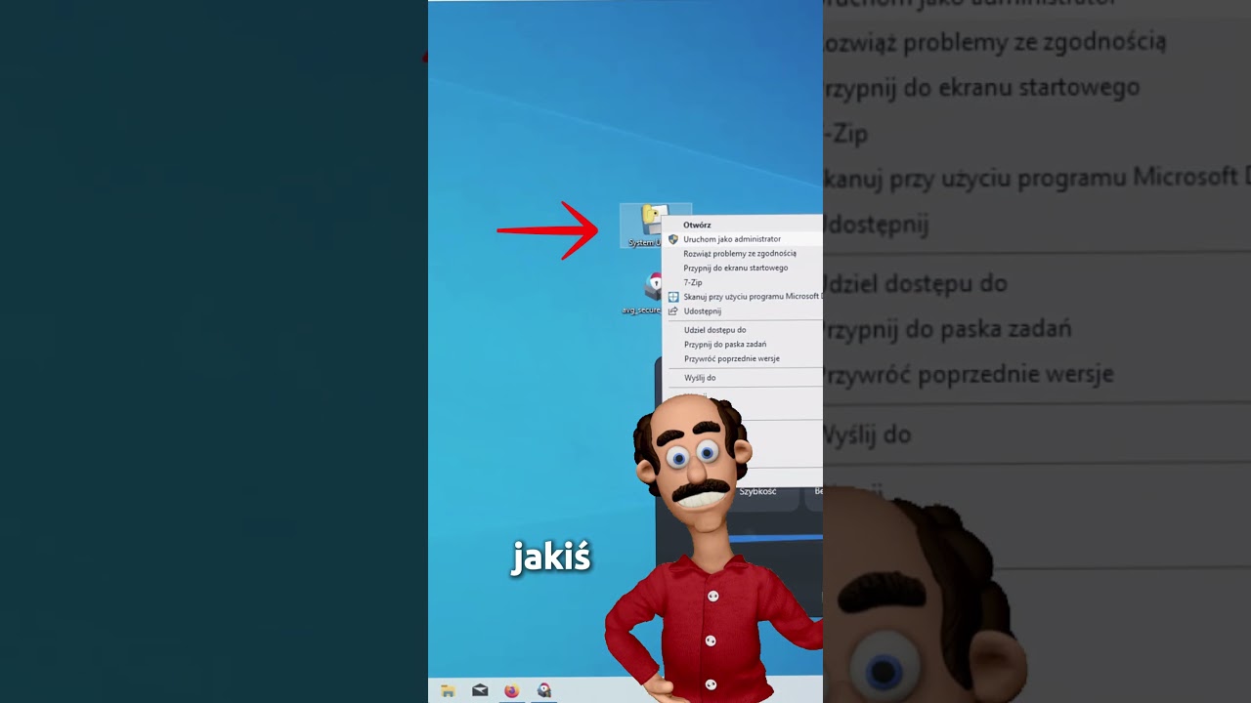1251x703 pixels.
Task: Select the System desktop shortcut icon
Action: (x=645, y=227)
